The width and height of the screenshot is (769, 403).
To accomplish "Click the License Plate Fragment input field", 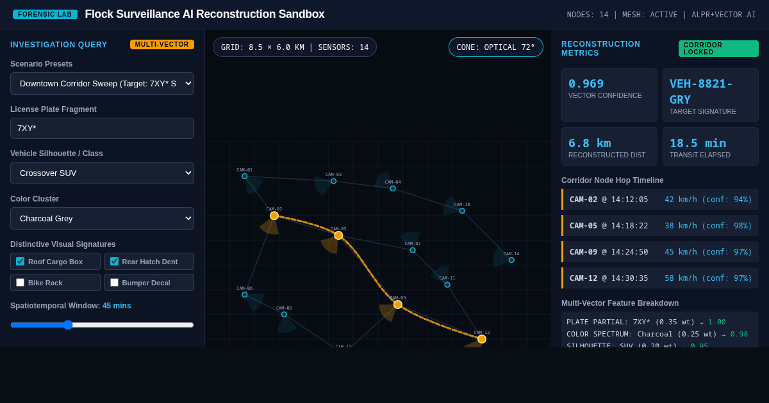I will [102, 128].
